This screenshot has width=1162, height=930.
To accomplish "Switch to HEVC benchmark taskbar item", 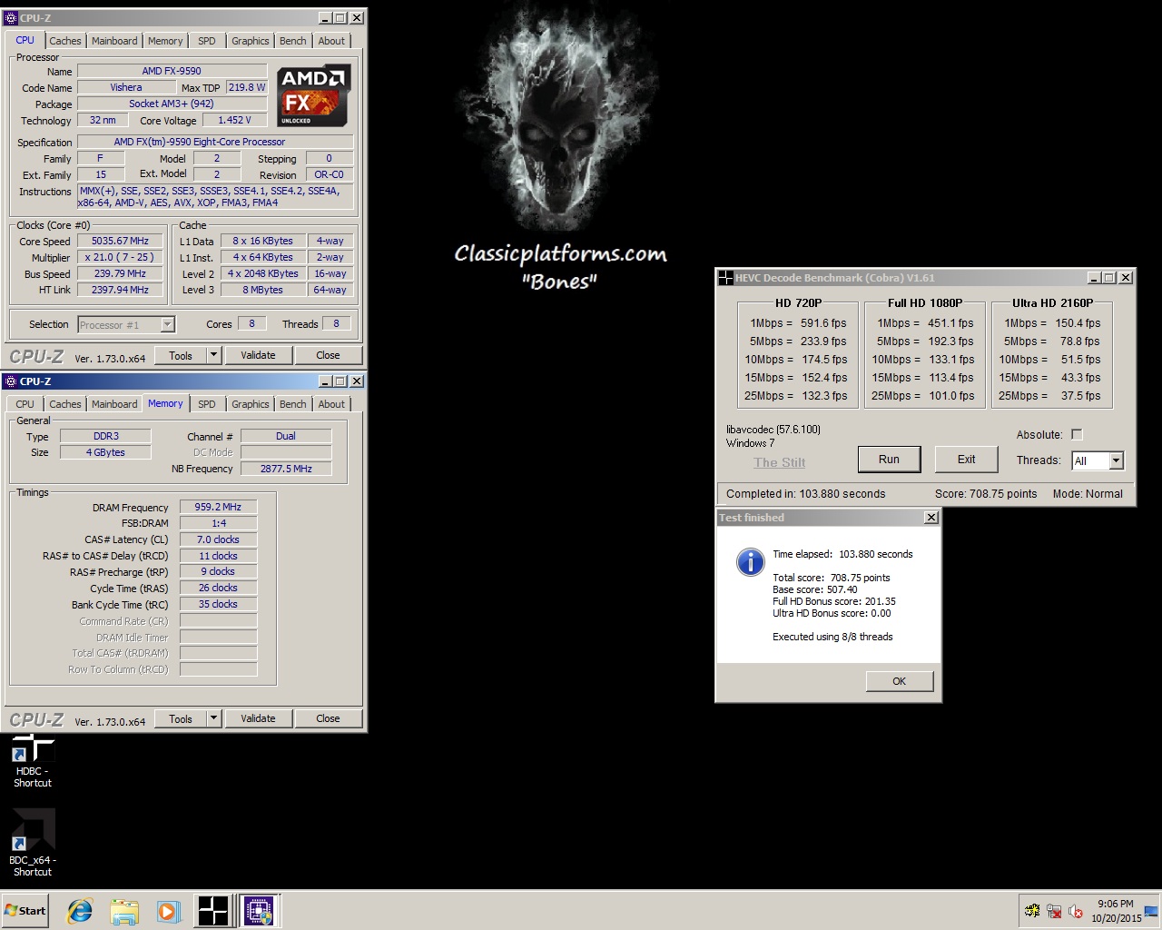I will [x=213, y=911].
